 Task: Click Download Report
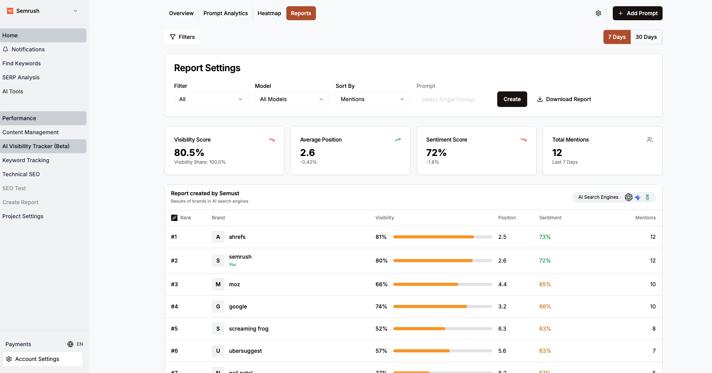pyautogui.click(x=564, y=99)
